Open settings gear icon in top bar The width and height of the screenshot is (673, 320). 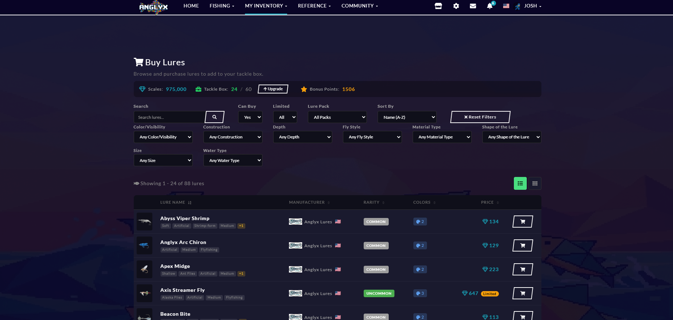pyautogui.click(x=456, y=6)
